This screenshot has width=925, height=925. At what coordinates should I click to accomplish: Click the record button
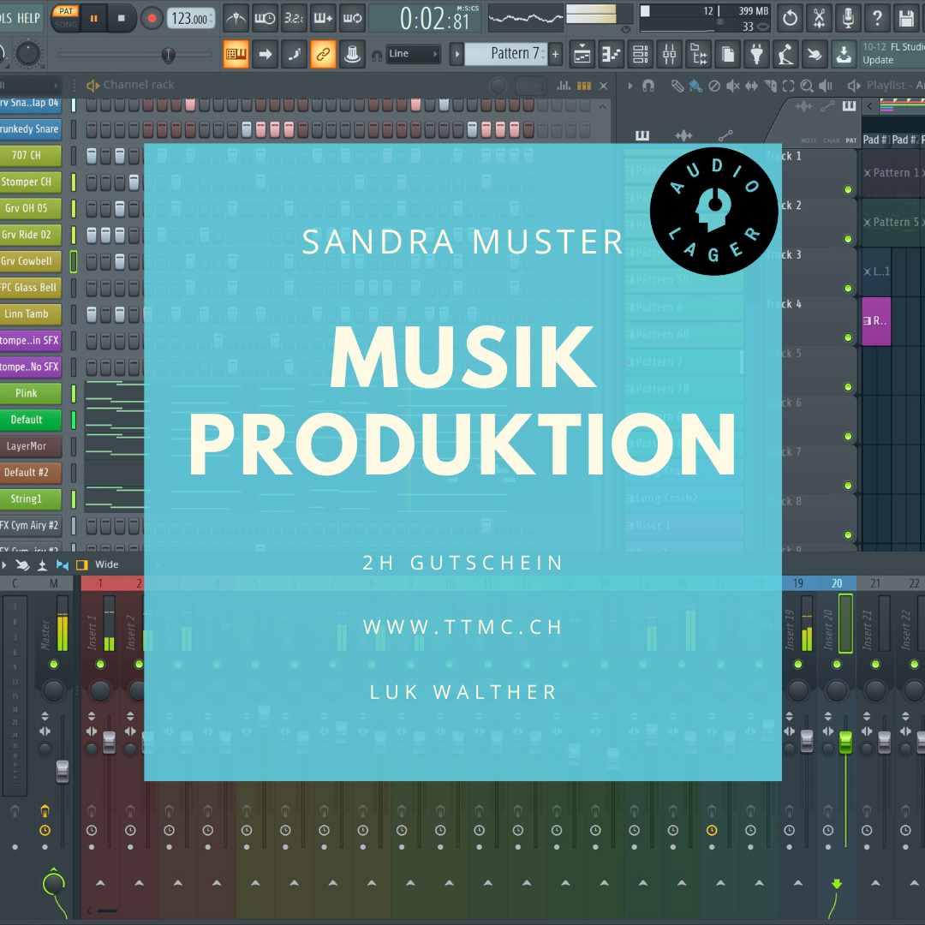(x=152, y=18)
